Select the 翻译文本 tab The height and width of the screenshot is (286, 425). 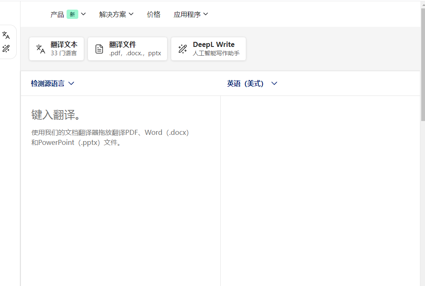57,49
